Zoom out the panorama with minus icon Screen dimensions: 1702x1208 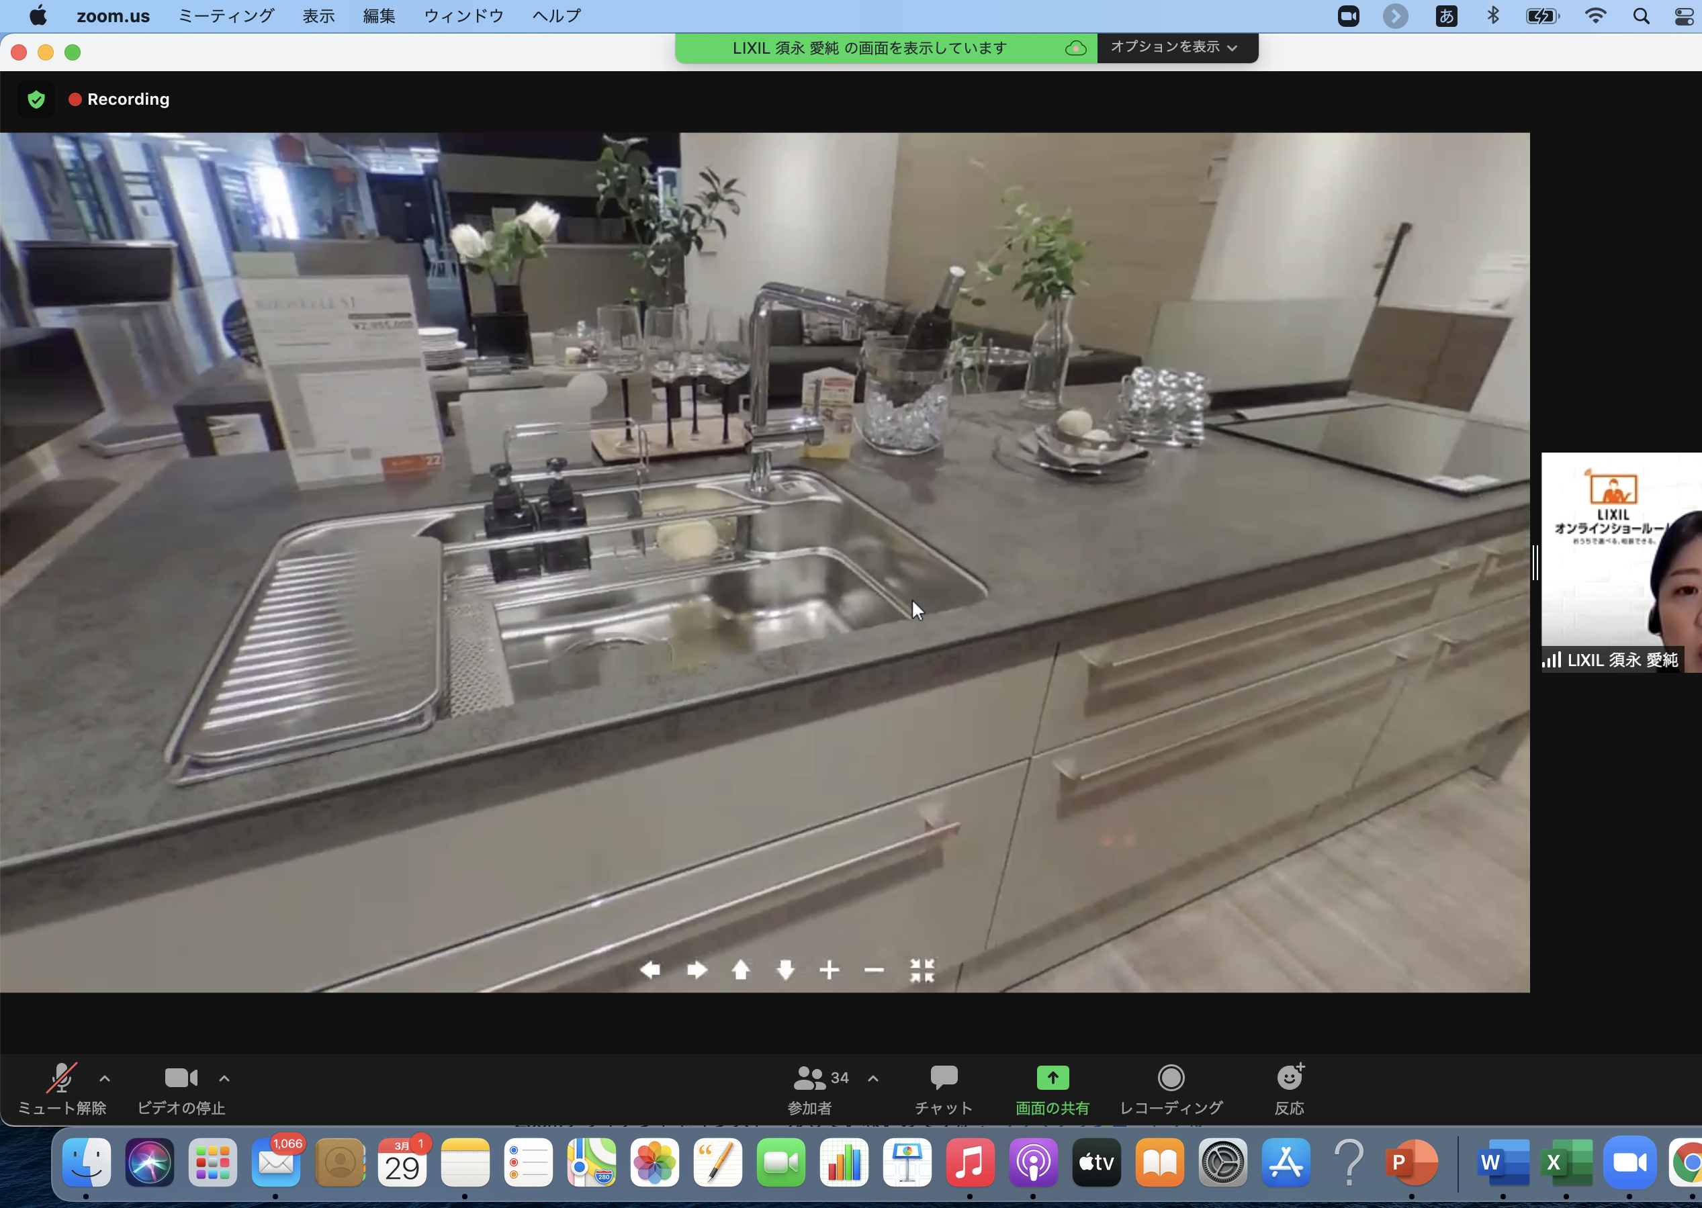click(x=874, y=970)
